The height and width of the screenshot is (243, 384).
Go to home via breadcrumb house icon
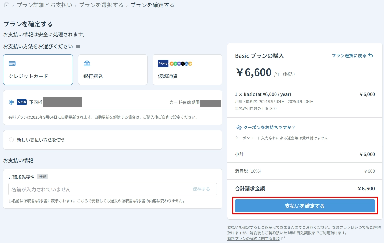[6, 5]
